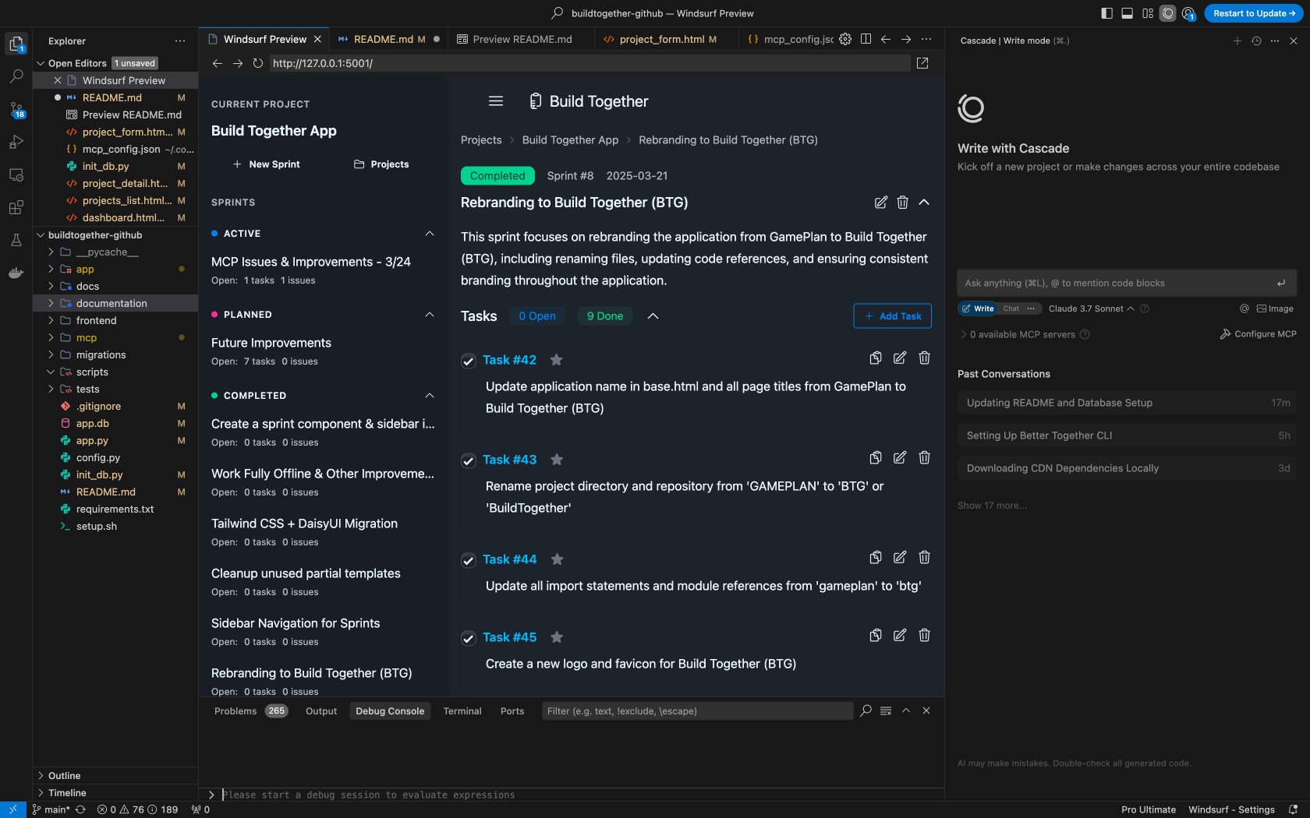Open preview in external browser
This screenshot has width=1310, height=818.
pyautogui.click(x=922, y=63)
